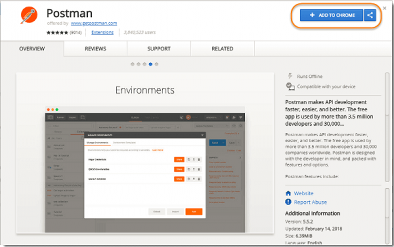The width and height of the screenshot is (394, 247).
Task: Click the five-star rating
Action: pyautogui.click(x=57, y=32)
